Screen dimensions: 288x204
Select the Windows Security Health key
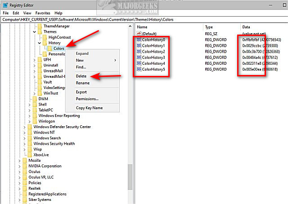(54, 144)
